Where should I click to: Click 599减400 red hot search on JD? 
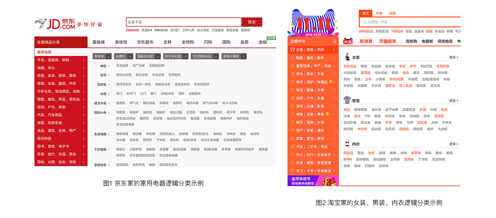[133, 30]
